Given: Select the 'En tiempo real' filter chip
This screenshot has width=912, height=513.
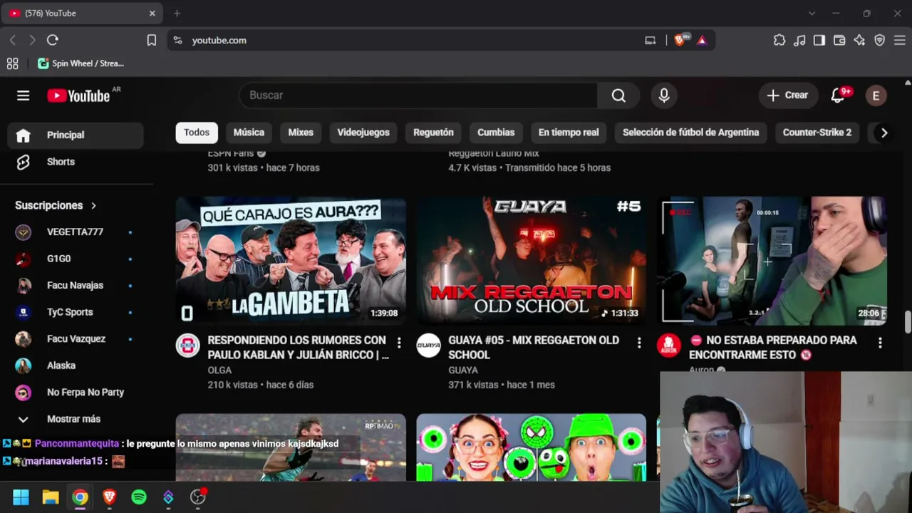Looking at the screenshot, I should click(x=569, y=133).
